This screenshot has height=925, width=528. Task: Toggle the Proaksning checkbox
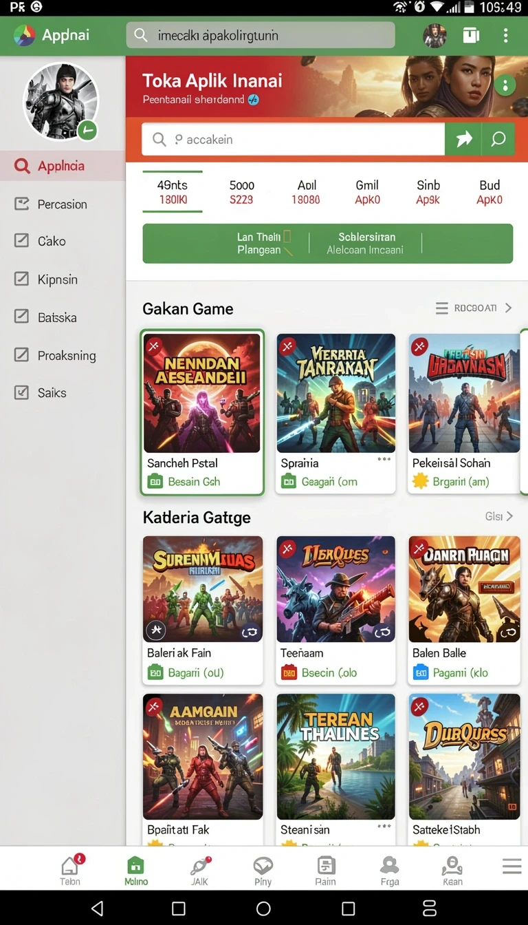[x=22, y=355]
